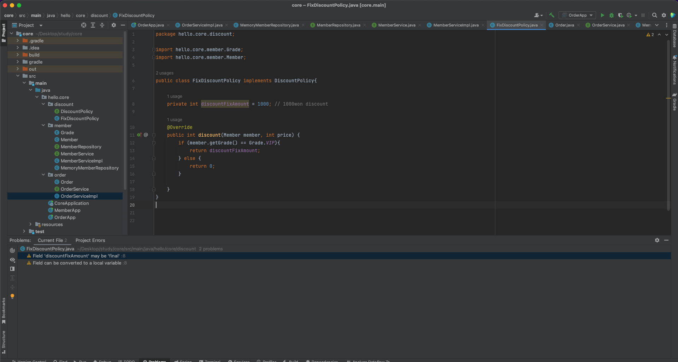Viewport: 678px width, 362px height.
Task: Open Search Everywhere magnifier icon
Action: [655, 15]
